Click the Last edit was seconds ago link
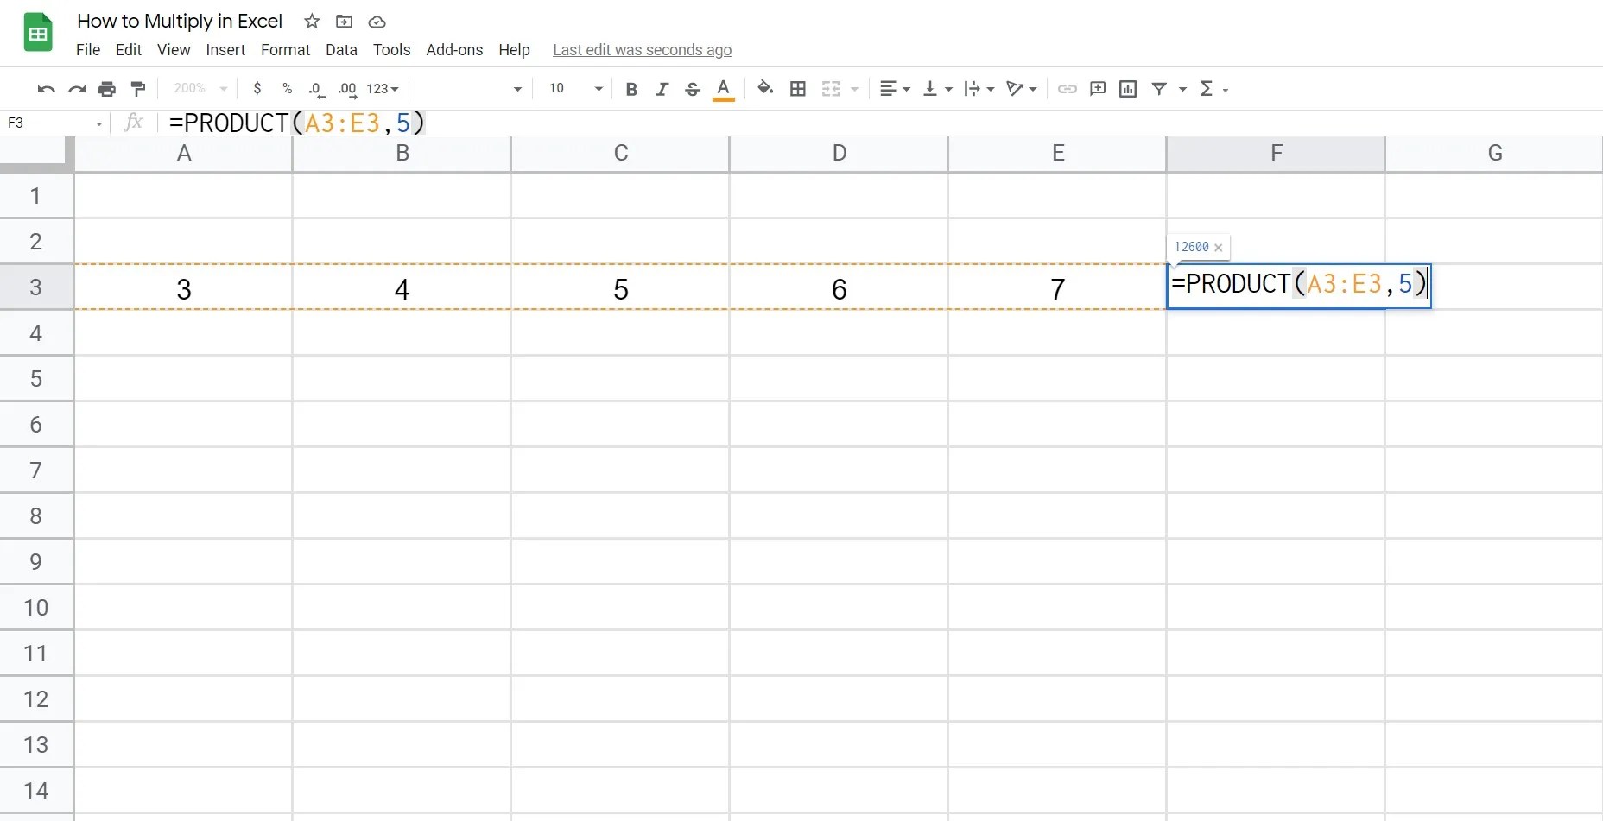The height and width of the screenshot is (821, 1603). 642,49
